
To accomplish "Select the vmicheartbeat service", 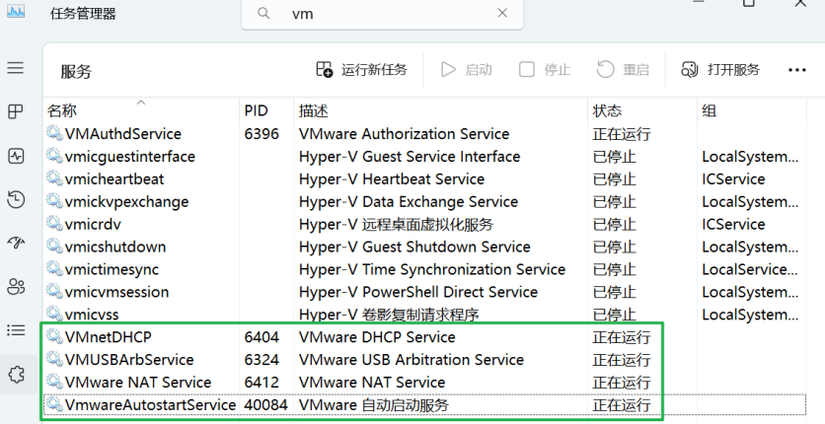I will (x=425, y=178).
